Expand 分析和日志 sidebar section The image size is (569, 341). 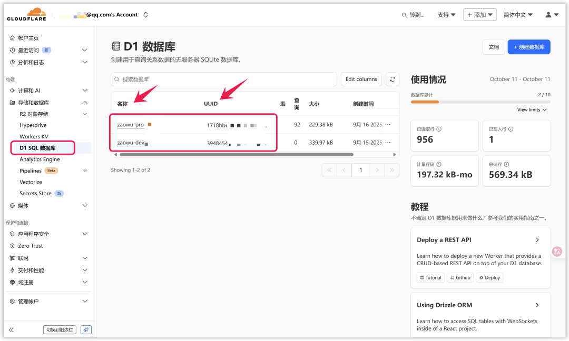point(84,62)
